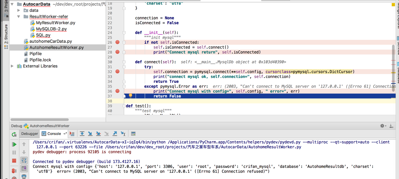Viewport: 399px width, 179px height.
Task: Select Pipfile.lock file
Action: click(40, 60)
